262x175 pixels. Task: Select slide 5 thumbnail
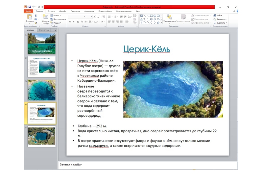pos(42,136)
